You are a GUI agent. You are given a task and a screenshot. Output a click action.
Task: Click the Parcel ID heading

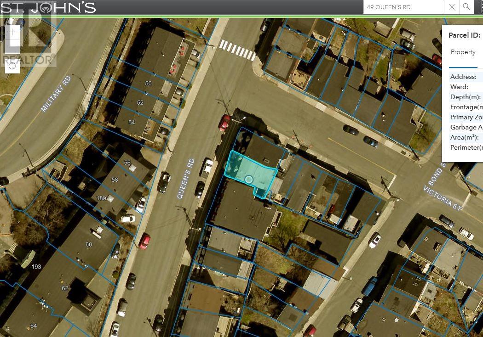pos(464,36)
